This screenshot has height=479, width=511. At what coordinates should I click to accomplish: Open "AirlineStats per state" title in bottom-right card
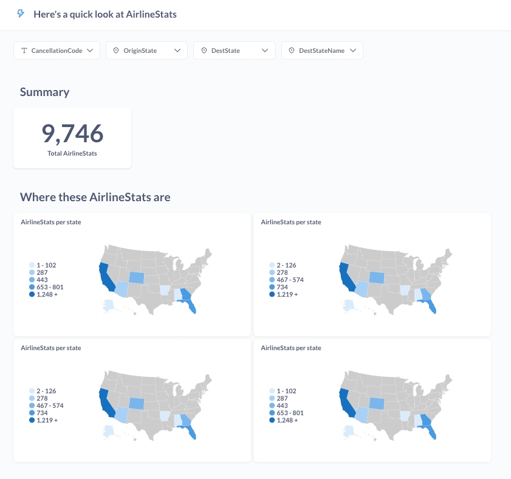pos(291,348)
